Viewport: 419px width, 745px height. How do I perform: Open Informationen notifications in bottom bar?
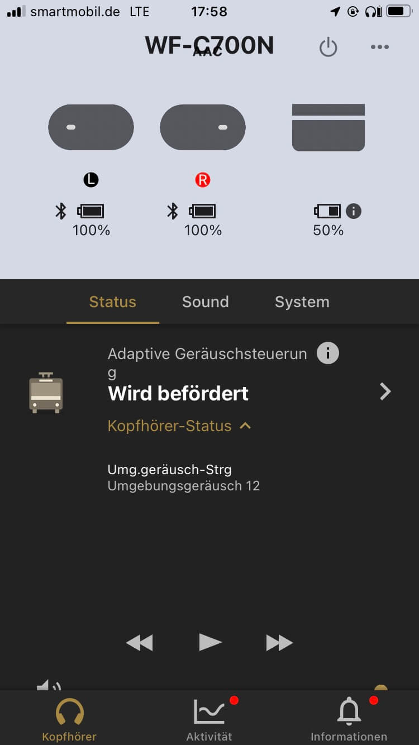pos(349,719)
